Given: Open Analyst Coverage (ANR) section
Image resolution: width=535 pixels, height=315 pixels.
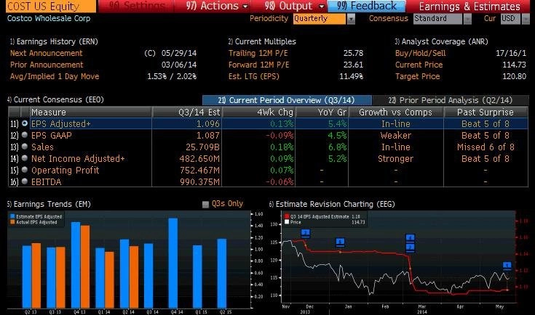Looking at the screenshot, I should [x=441, y=41].
